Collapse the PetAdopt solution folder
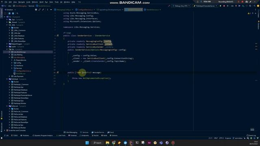 (7, 79)
